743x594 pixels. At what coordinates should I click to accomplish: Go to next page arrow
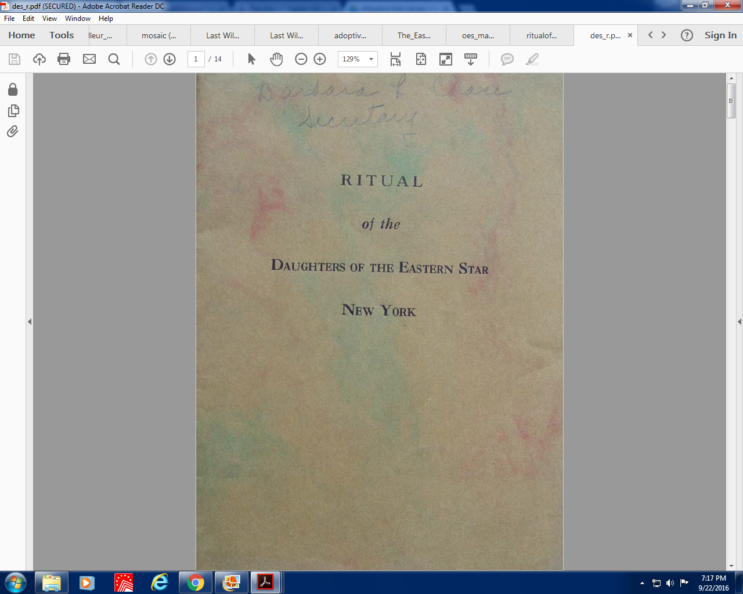pyautogui.click(x=169, y=59)
